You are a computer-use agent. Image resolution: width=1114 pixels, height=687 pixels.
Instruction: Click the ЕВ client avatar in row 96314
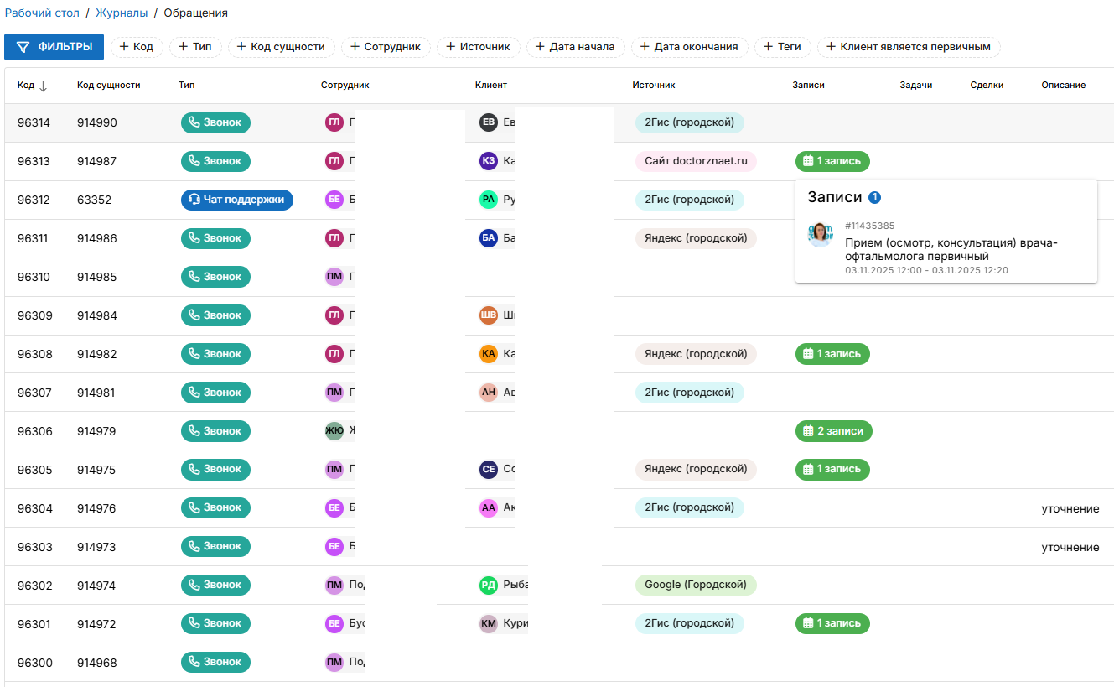[x=489, y=122]
